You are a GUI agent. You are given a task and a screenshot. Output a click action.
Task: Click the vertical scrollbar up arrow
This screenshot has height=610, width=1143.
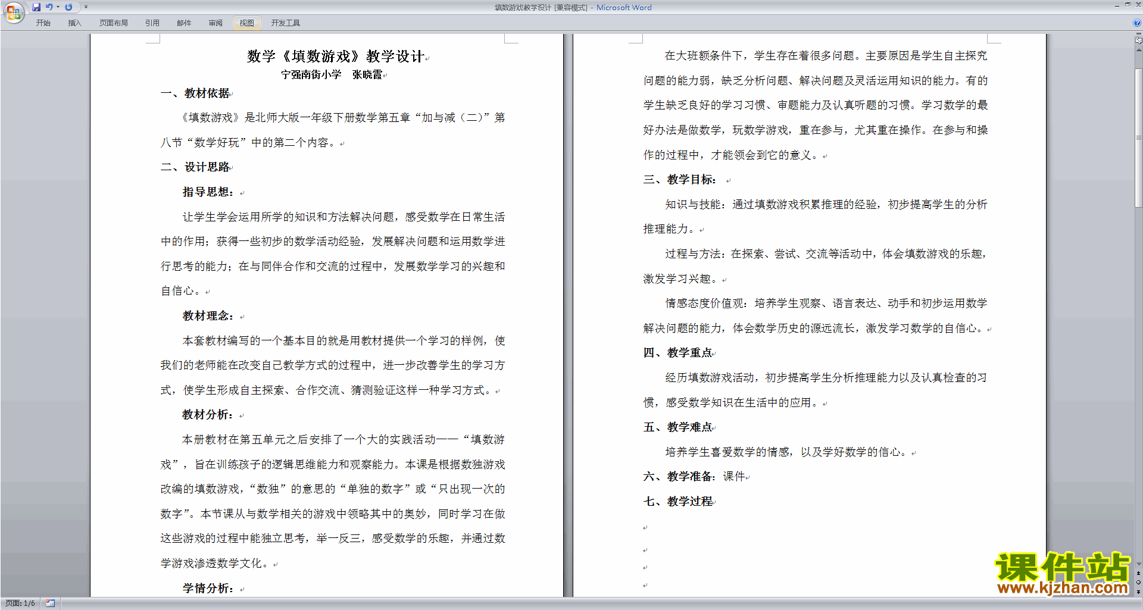coord(1138,50)
